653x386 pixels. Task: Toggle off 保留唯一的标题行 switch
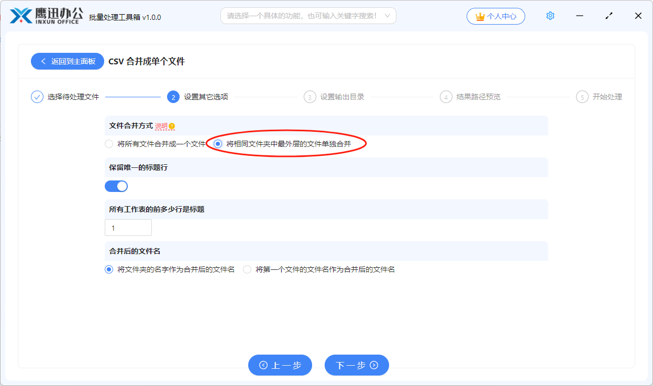116,186
